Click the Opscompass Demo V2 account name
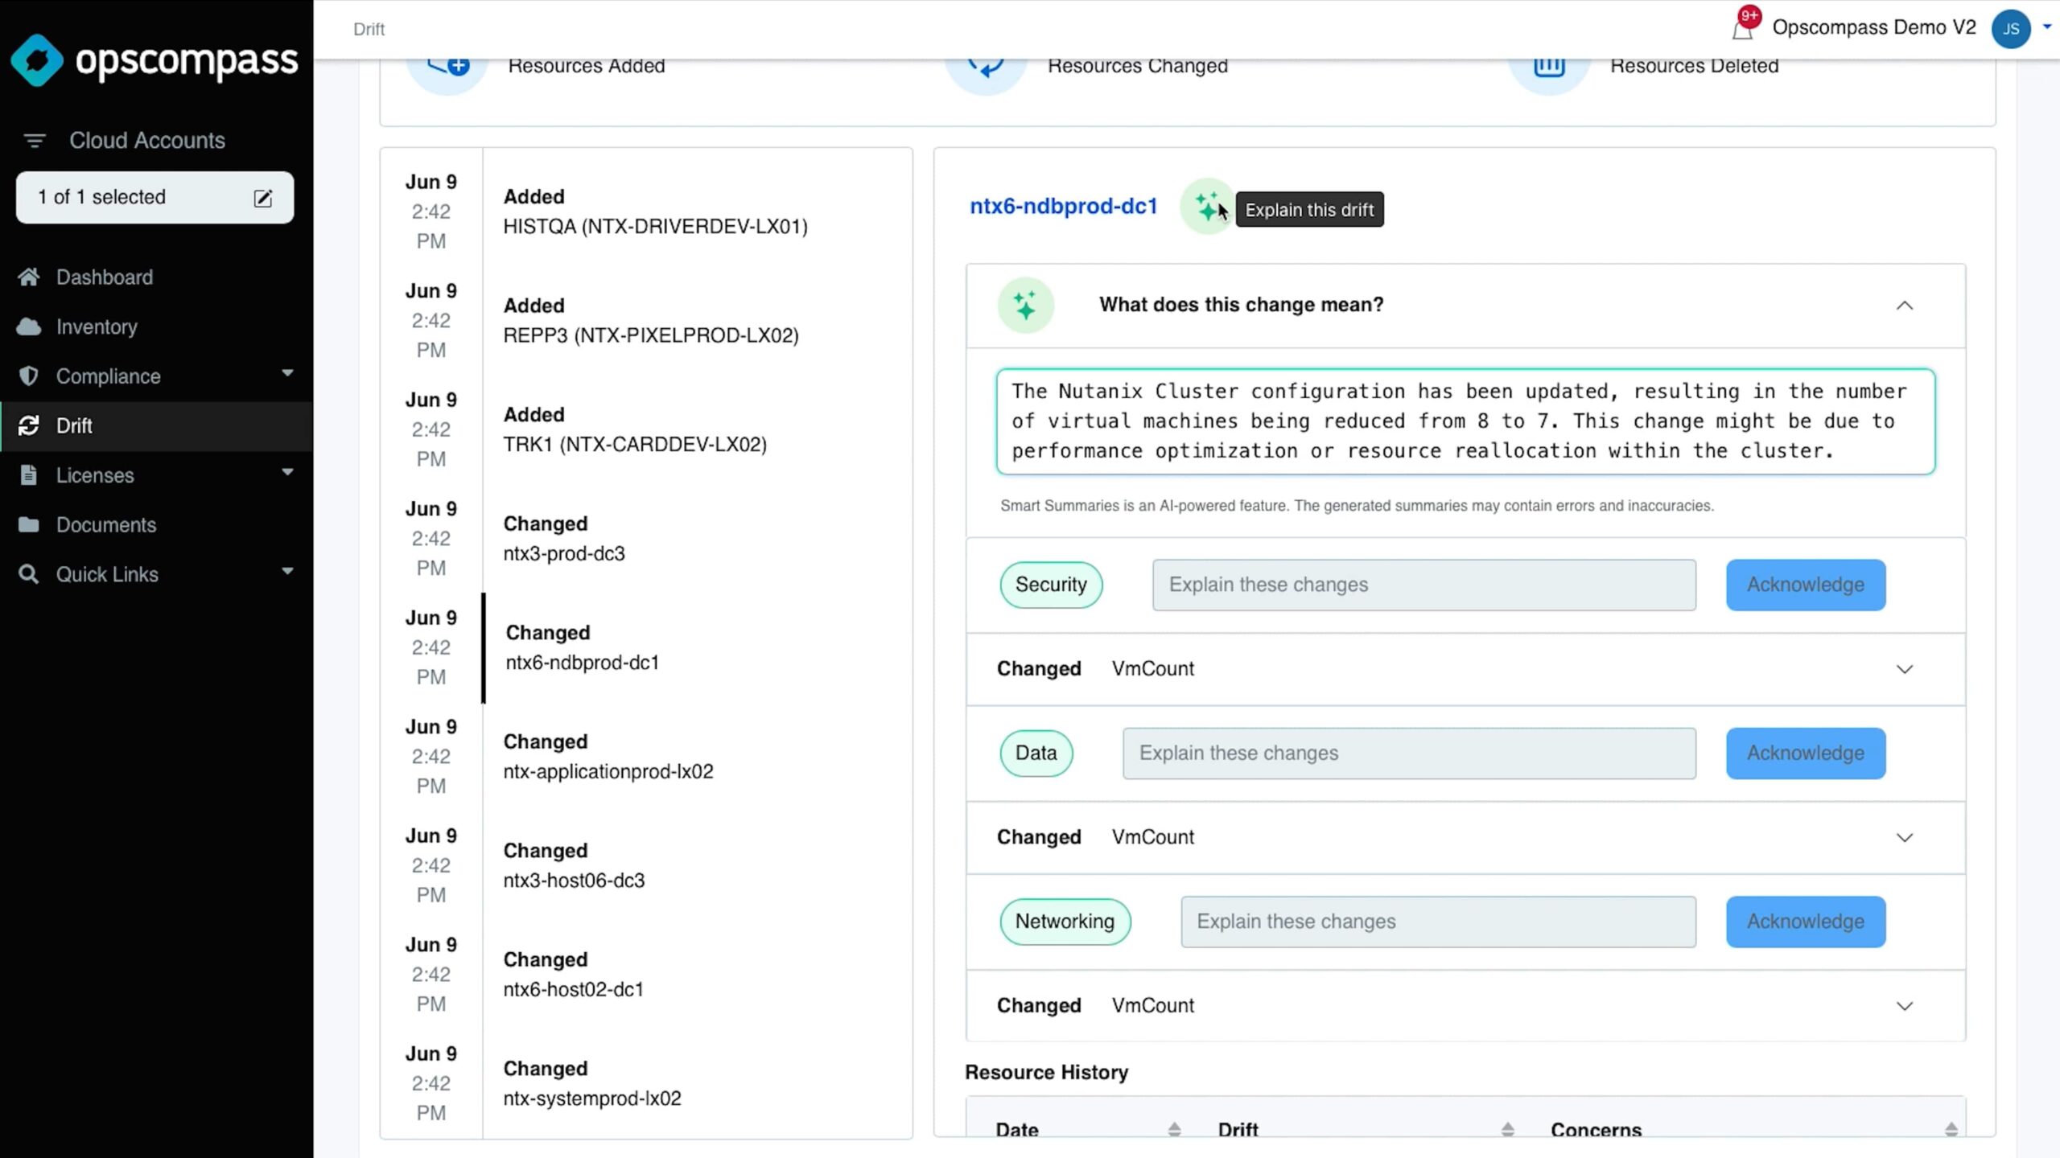Viewport: 2060px width, 1158px height. point(1874,27)
